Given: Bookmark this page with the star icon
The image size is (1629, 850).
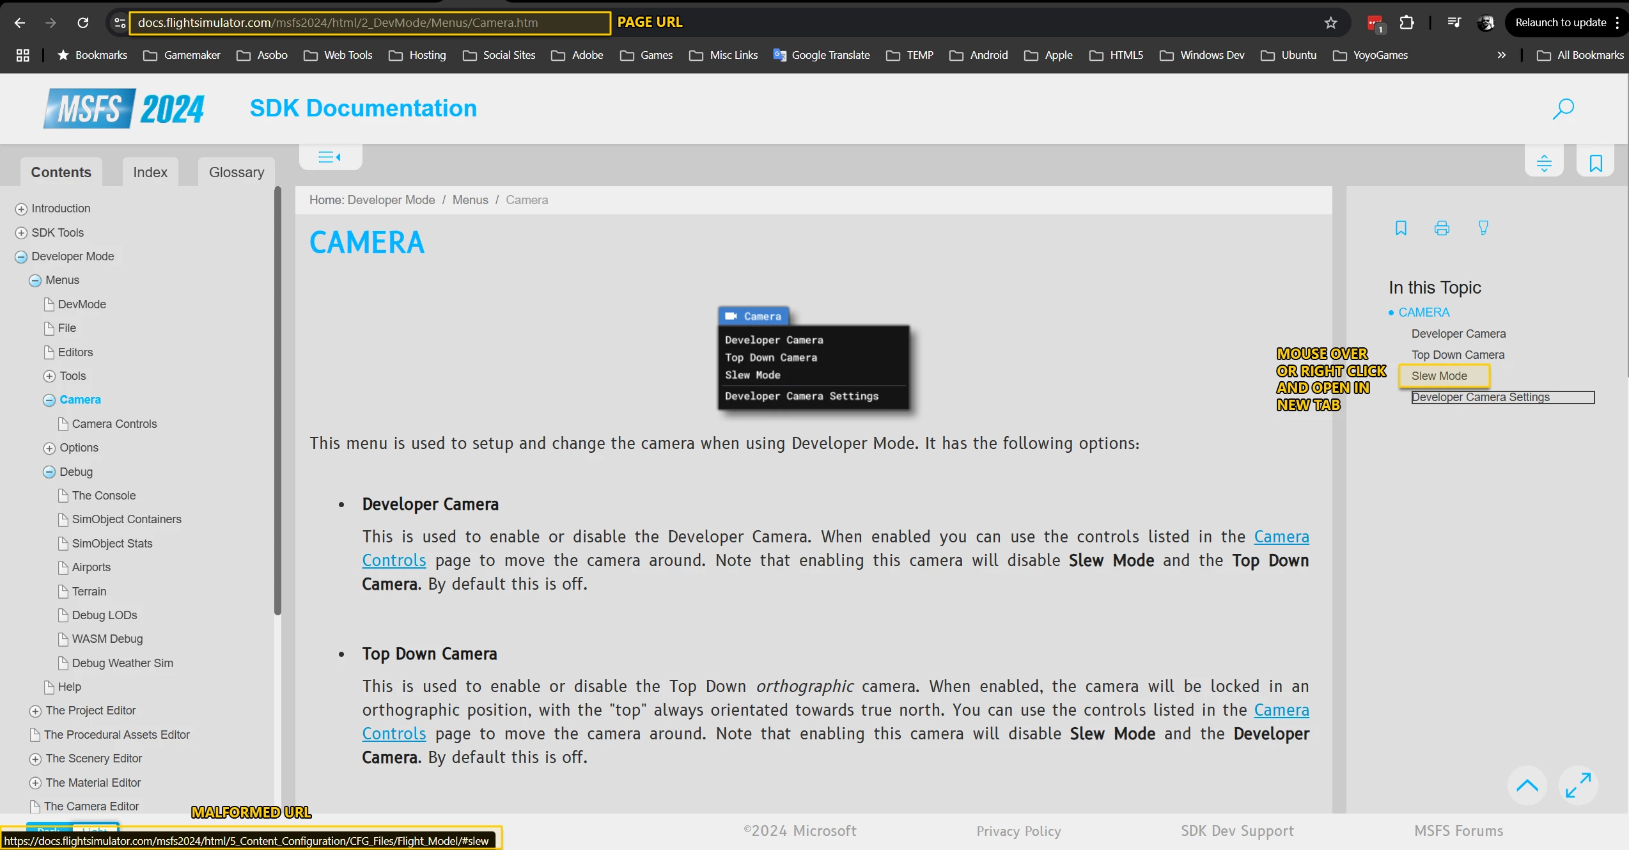Looking at the screenshot, I should point(1330,23).
